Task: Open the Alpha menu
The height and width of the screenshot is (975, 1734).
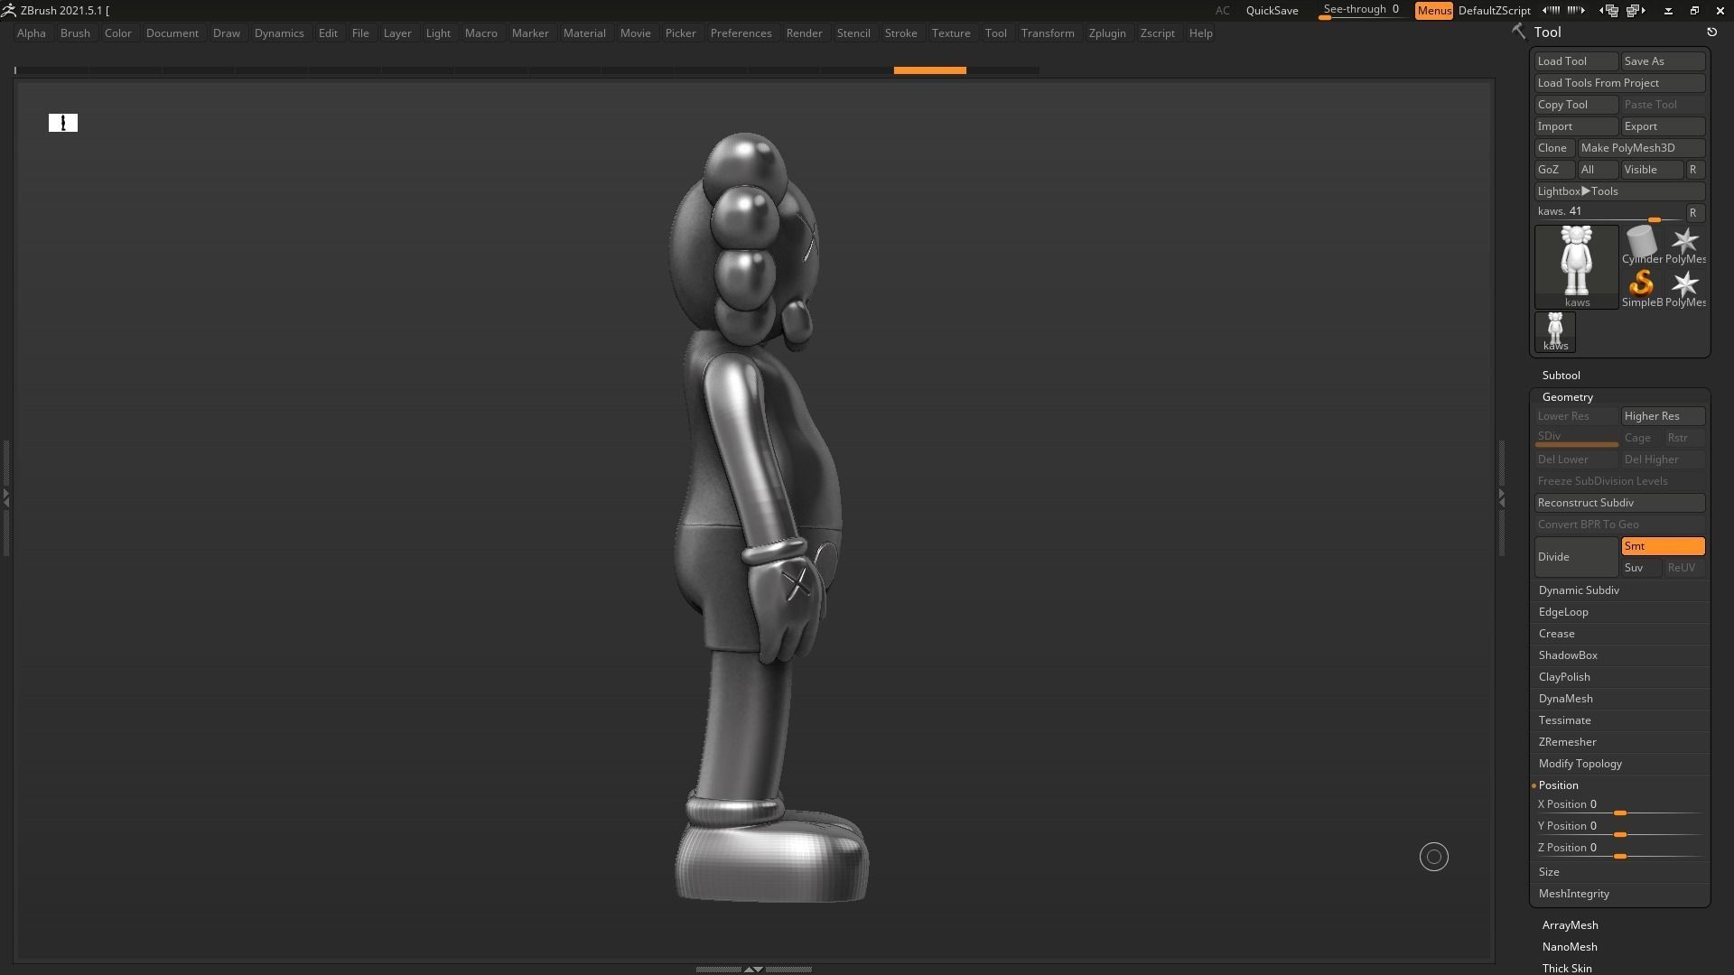Action: [x=31, y=33]
